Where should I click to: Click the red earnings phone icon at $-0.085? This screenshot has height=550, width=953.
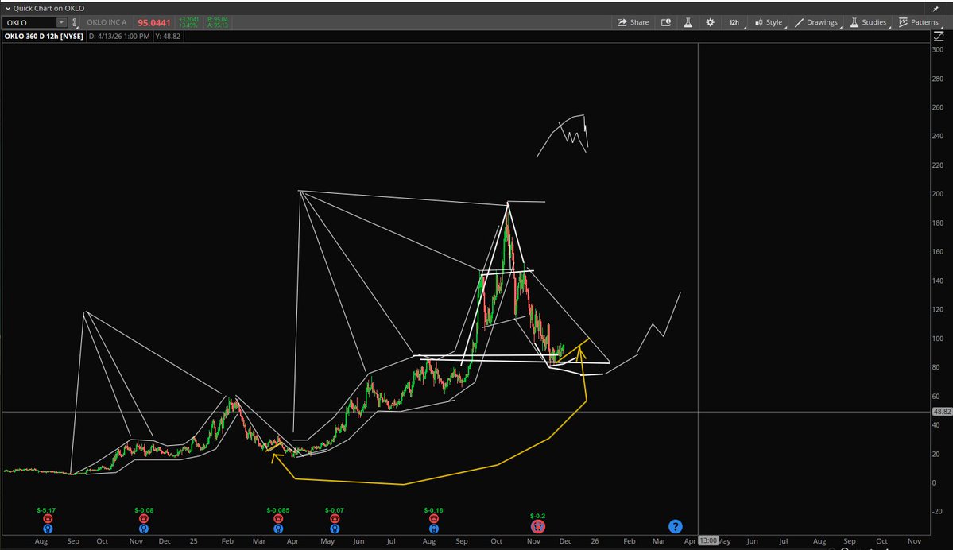[x=277, y=518]
